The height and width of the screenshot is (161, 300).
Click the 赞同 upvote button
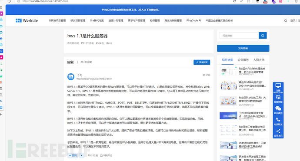[x=73, y=155]
